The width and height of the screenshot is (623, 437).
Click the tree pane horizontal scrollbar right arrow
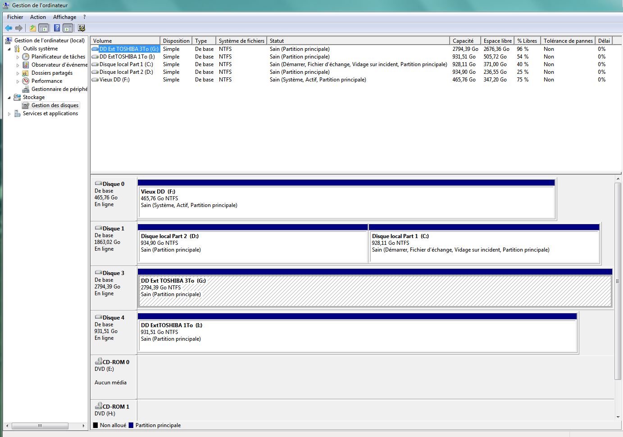pyautogui.click(x=83, y=426)
